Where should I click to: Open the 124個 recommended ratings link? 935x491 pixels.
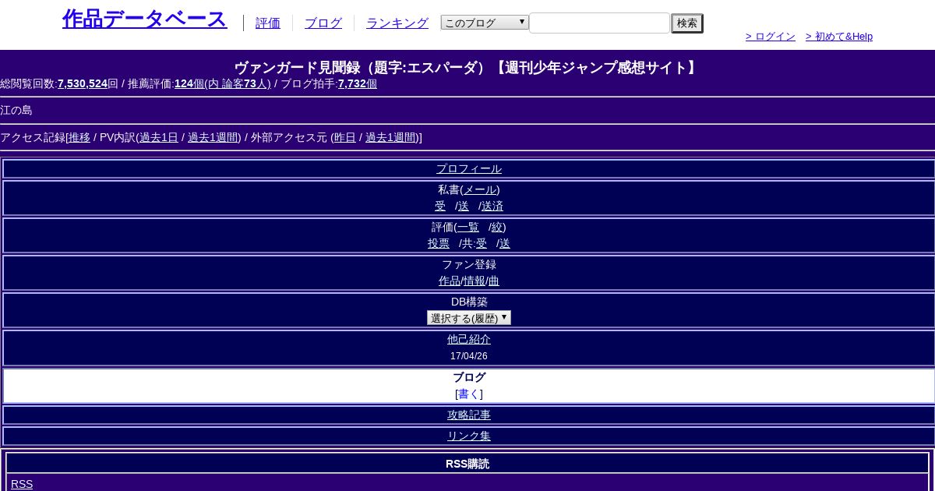(223, 83)
